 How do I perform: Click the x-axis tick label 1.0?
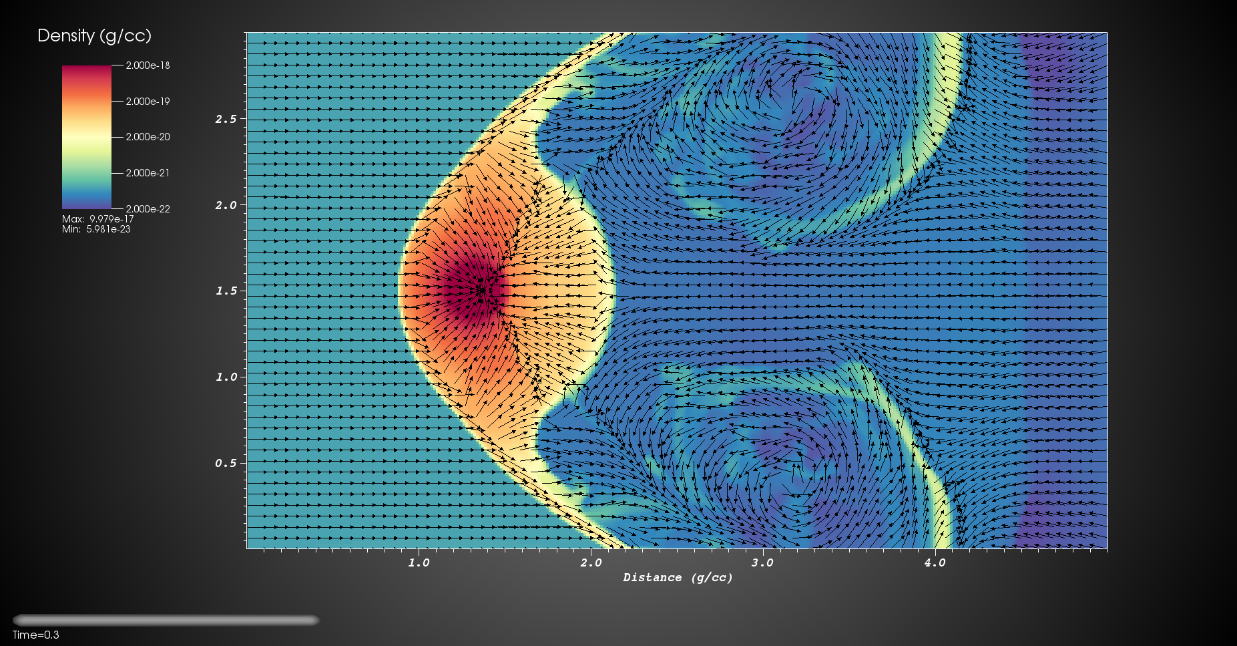[x=419, y=562]
